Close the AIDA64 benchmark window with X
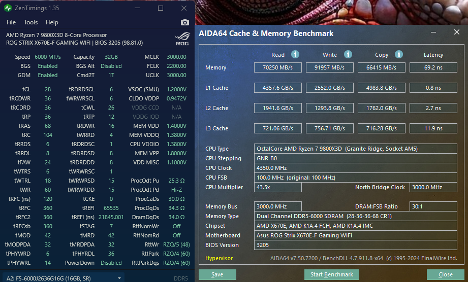 pyautogui.click(x=457, y=32)
